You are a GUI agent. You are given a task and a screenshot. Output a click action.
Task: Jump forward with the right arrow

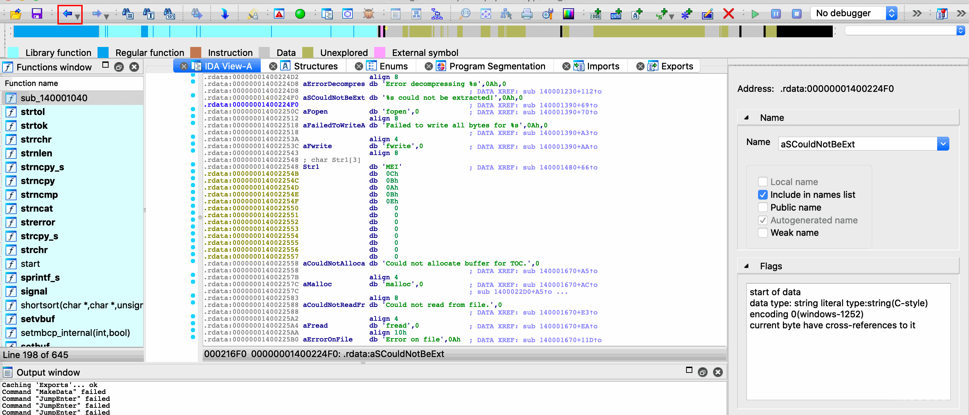97,14
